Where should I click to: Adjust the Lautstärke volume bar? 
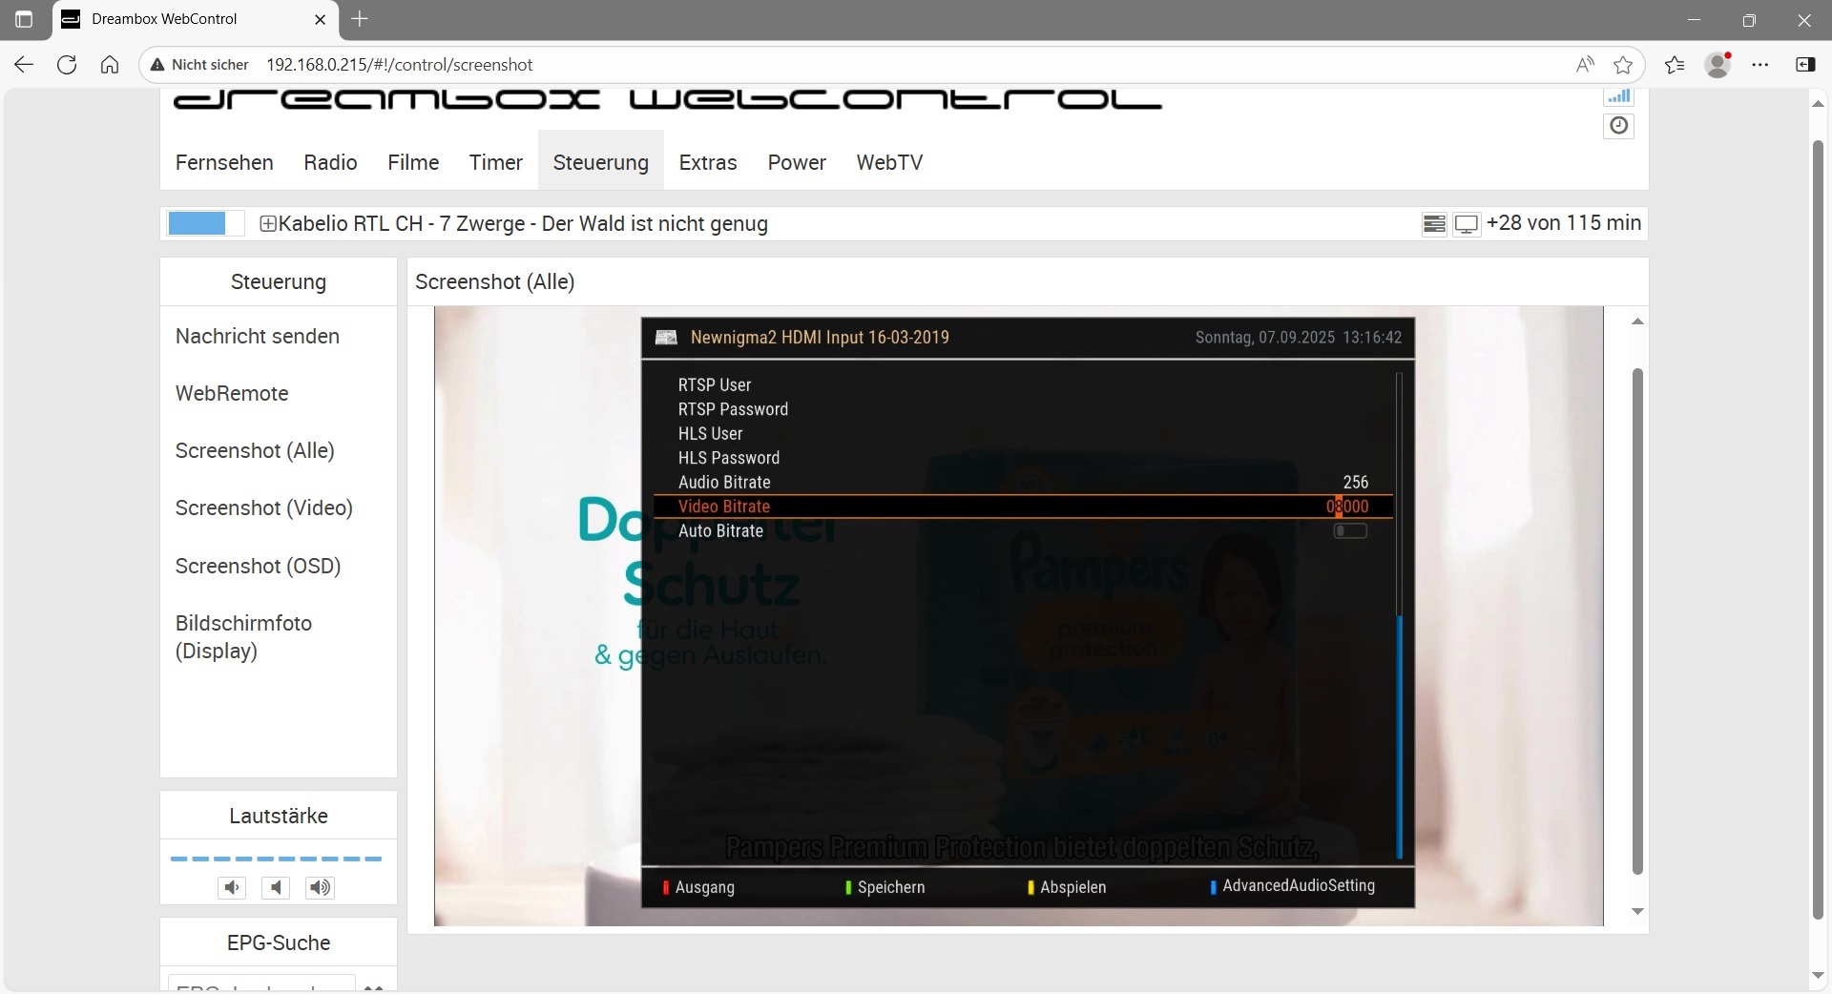[276, 859]
